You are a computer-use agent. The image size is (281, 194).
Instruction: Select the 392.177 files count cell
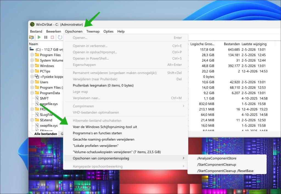[x=234, y=66]
